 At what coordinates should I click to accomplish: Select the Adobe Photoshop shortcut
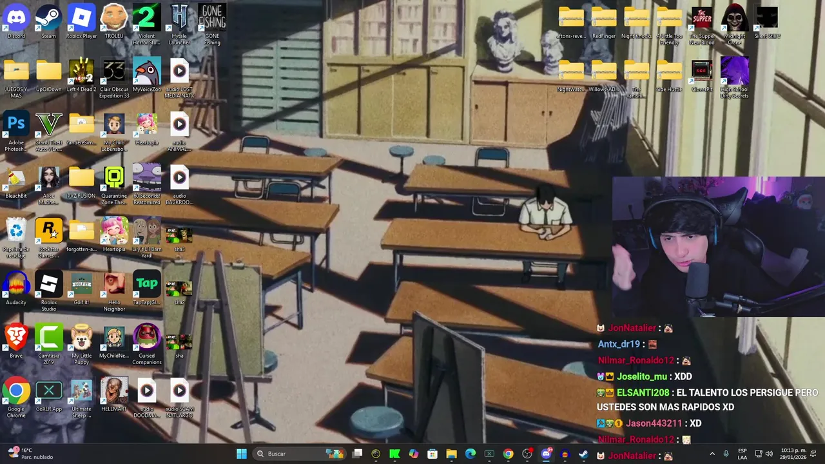coord(16,131)
